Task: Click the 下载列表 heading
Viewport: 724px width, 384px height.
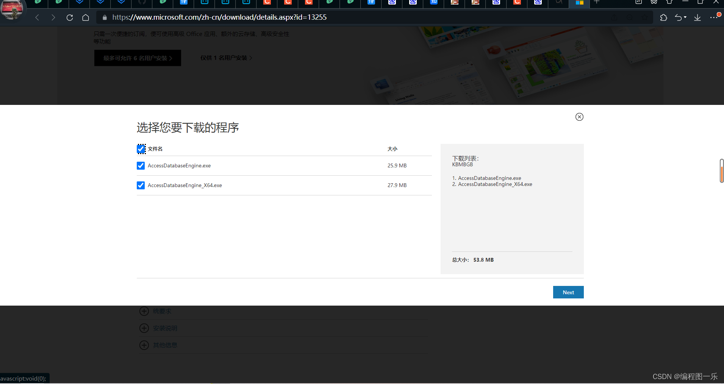Action: (466, 158)
